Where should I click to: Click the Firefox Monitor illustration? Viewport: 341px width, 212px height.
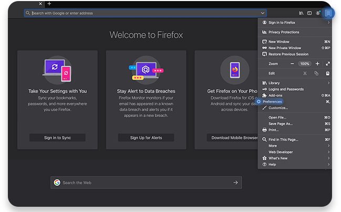pyautogui.click(x=146, y=70)
